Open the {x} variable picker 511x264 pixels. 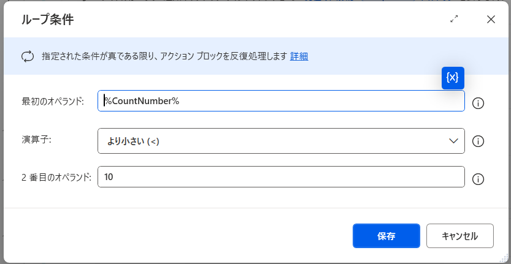click(x=453, y=77)
